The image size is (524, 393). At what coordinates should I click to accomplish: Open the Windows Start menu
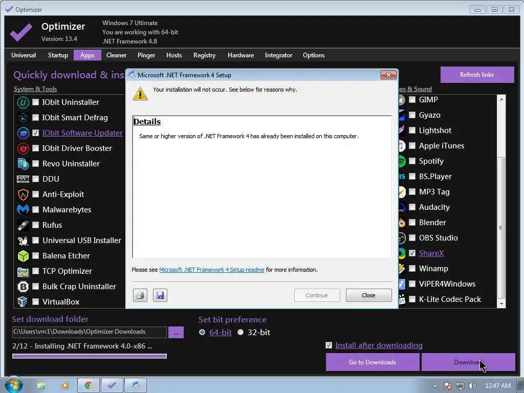point(13,385)
